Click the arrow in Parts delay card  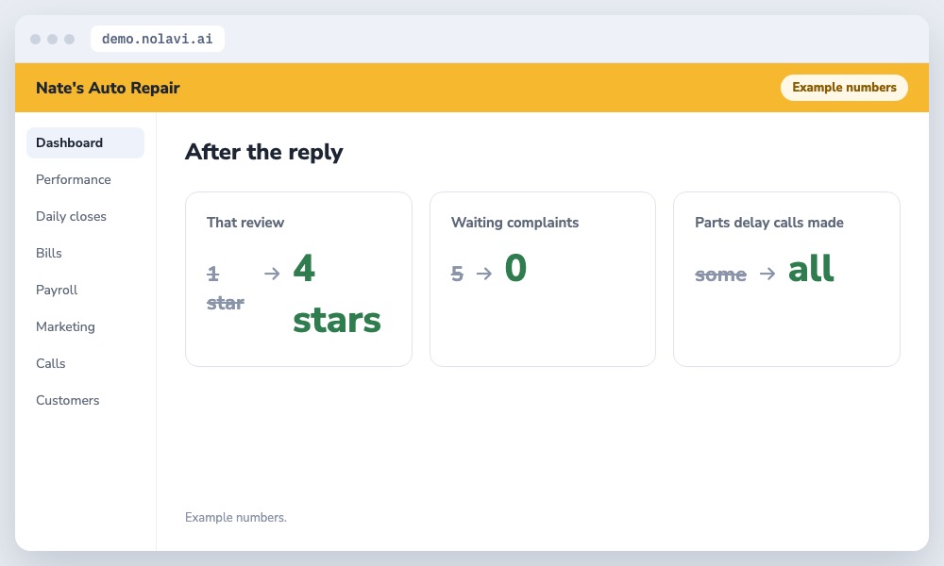coord(767,274)
